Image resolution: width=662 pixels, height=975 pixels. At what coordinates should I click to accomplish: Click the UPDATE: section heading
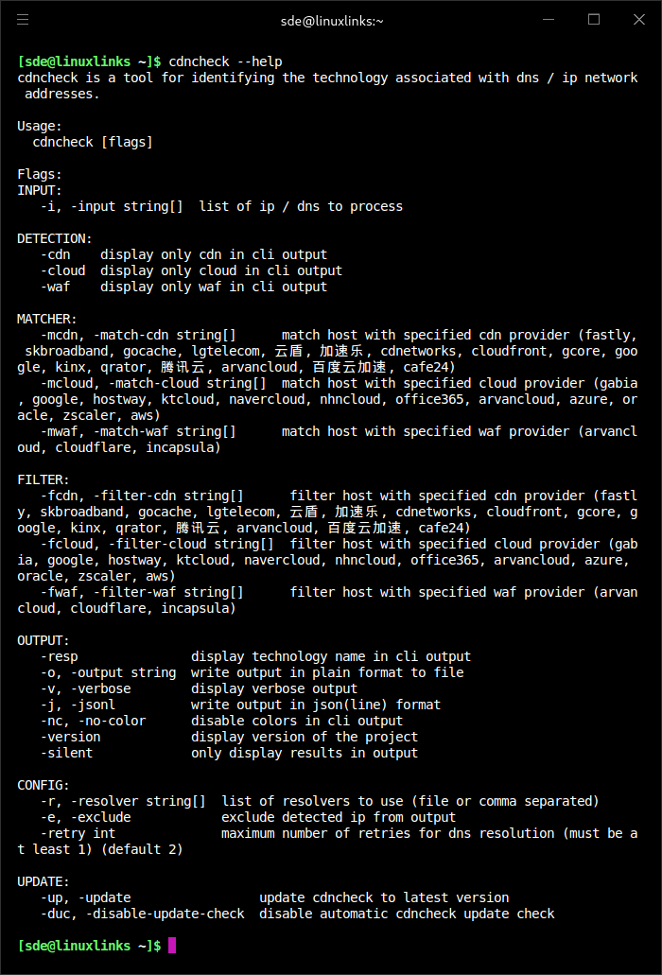click(x=44, y=881)
